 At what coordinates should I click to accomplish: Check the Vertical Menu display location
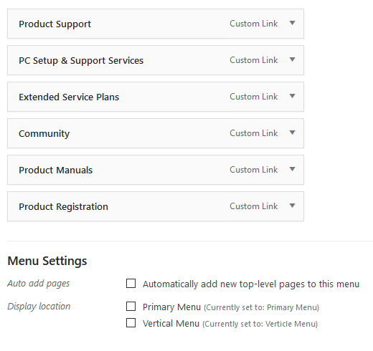point(131,323)
